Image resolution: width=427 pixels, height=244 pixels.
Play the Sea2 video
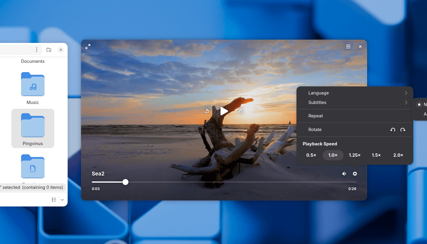224,111
